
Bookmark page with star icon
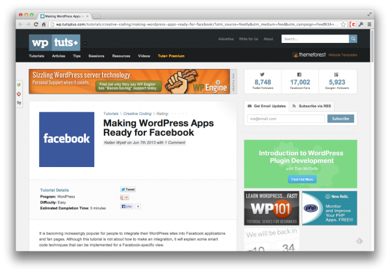coord(343,24)
